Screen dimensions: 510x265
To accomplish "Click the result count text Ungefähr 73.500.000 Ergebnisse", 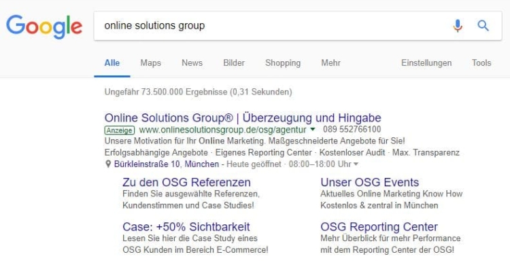I will 165,92.
